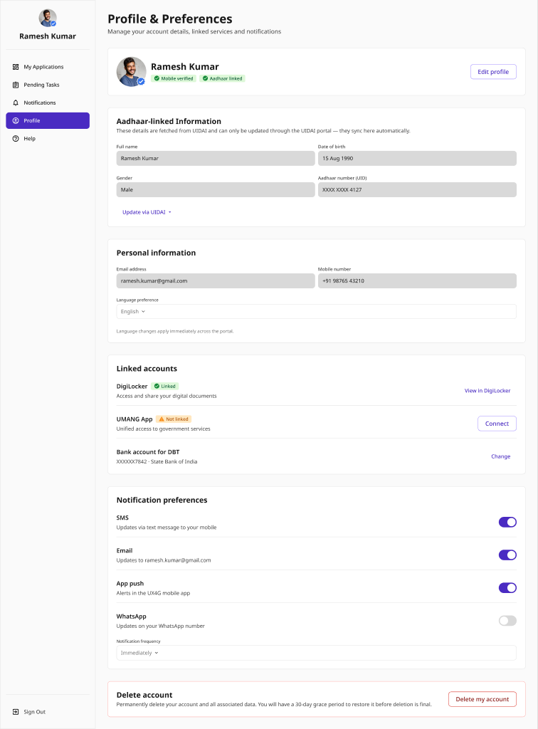This screenshot has width=538, height=729.
Task: Click Change for Bank account for DBT
Action: tap(500, 456)
